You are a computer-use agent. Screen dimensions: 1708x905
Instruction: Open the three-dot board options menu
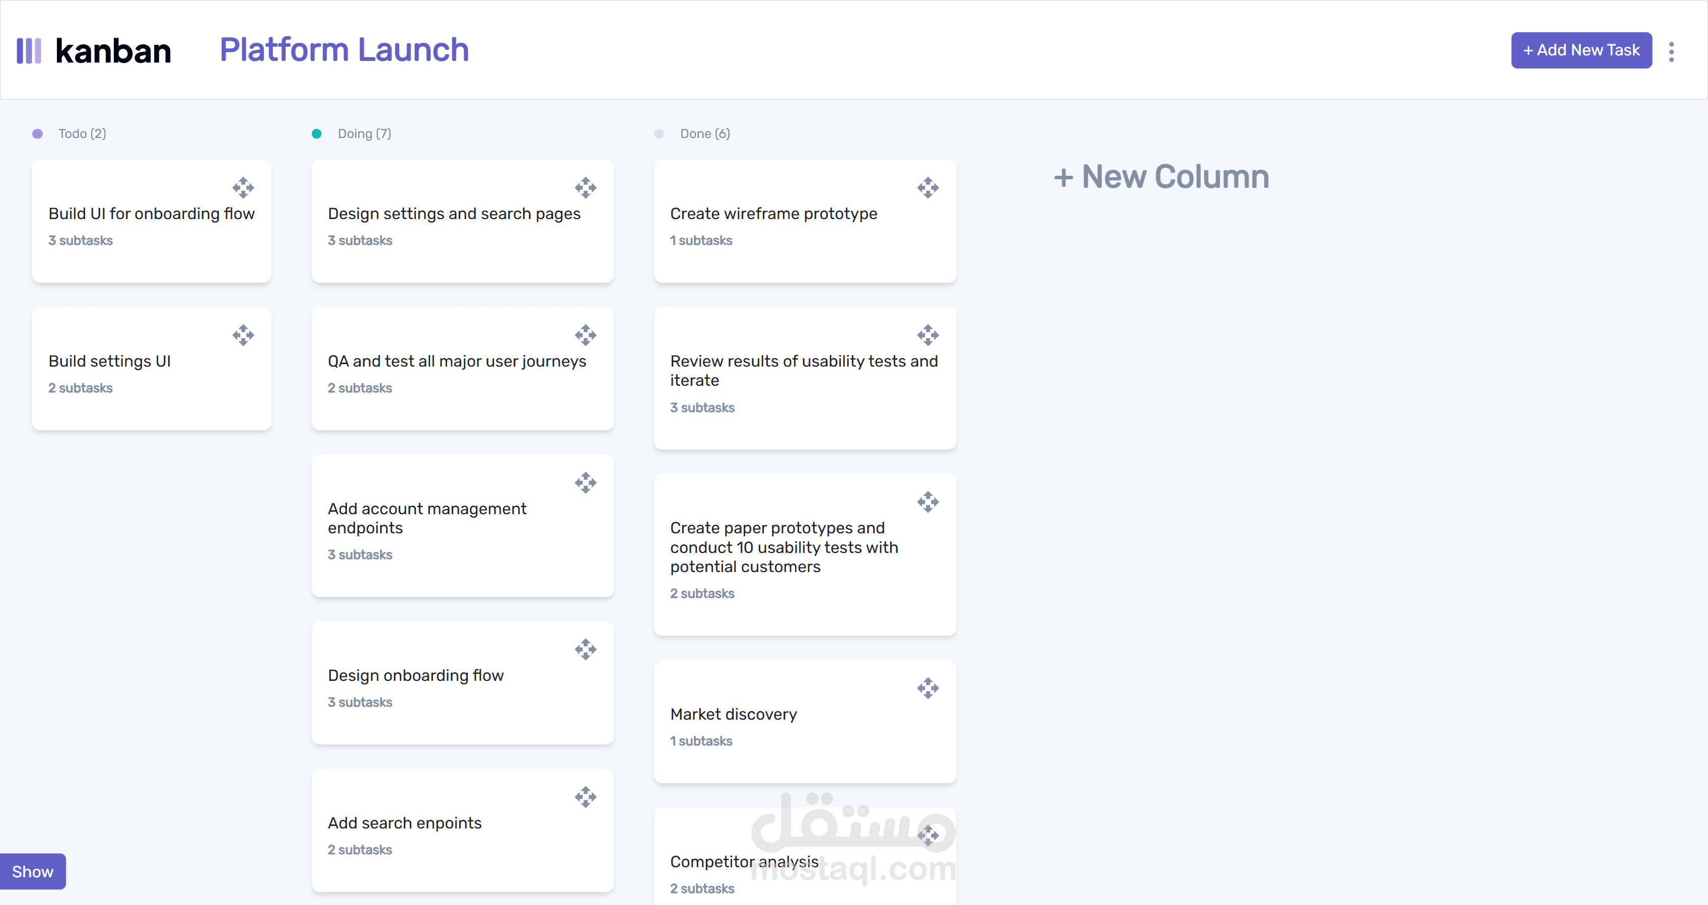click(x=1671, y=51)
